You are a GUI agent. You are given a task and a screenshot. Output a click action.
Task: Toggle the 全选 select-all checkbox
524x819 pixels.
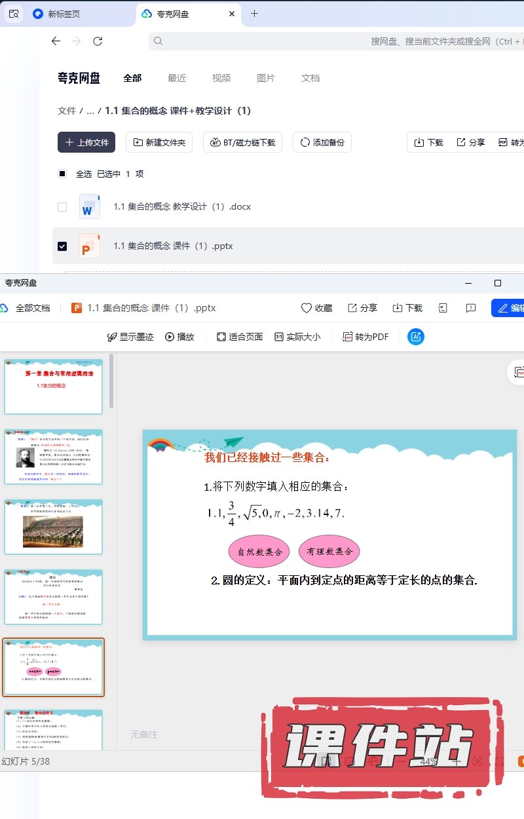point(62,174)
